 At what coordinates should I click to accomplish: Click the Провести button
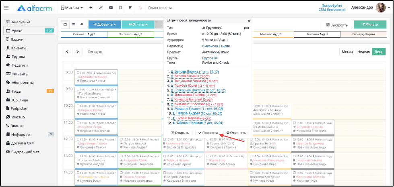[x=208, y=133]
